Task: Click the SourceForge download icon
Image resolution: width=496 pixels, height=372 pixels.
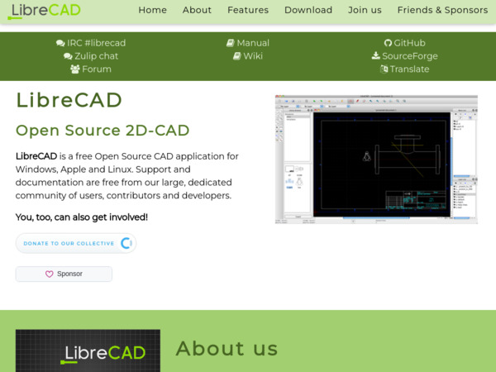Action: (376, 56)
